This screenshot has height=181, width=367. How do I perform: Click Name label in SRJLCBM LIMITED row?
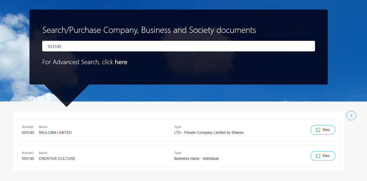[43, 127]
